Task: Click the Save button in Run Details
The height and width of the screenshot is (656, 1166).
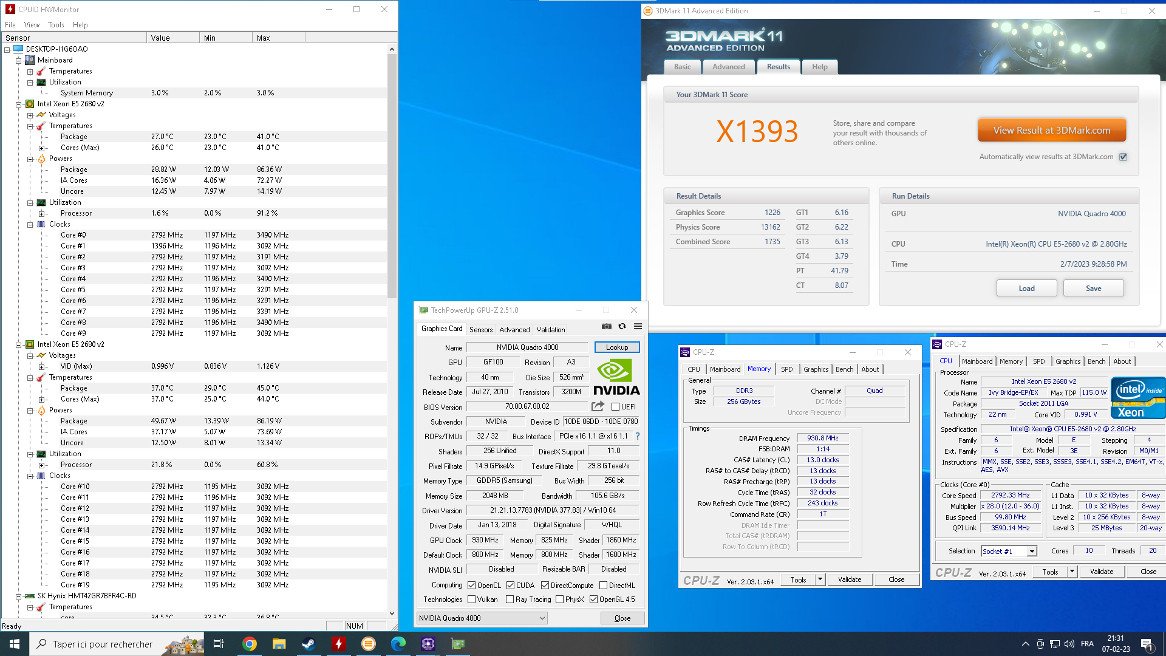Action: click(x=1093, y=288)
